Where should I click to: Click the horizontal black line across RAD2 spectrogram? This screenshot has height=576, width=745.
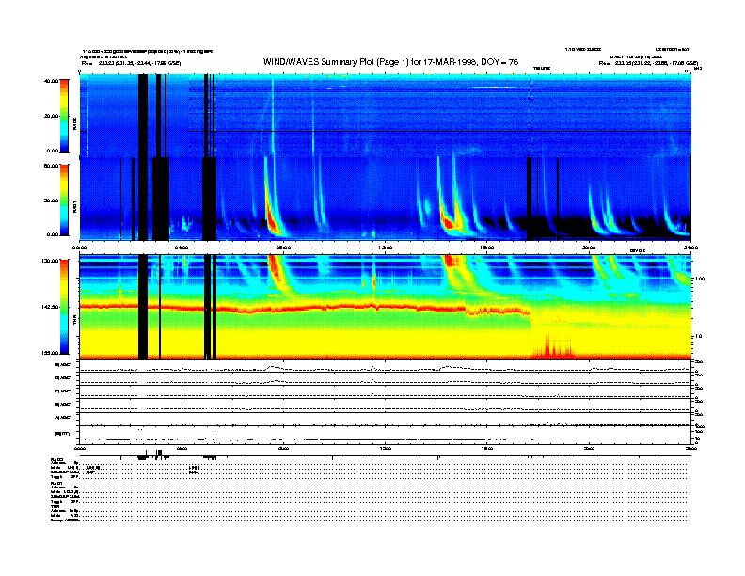point(440,131)
